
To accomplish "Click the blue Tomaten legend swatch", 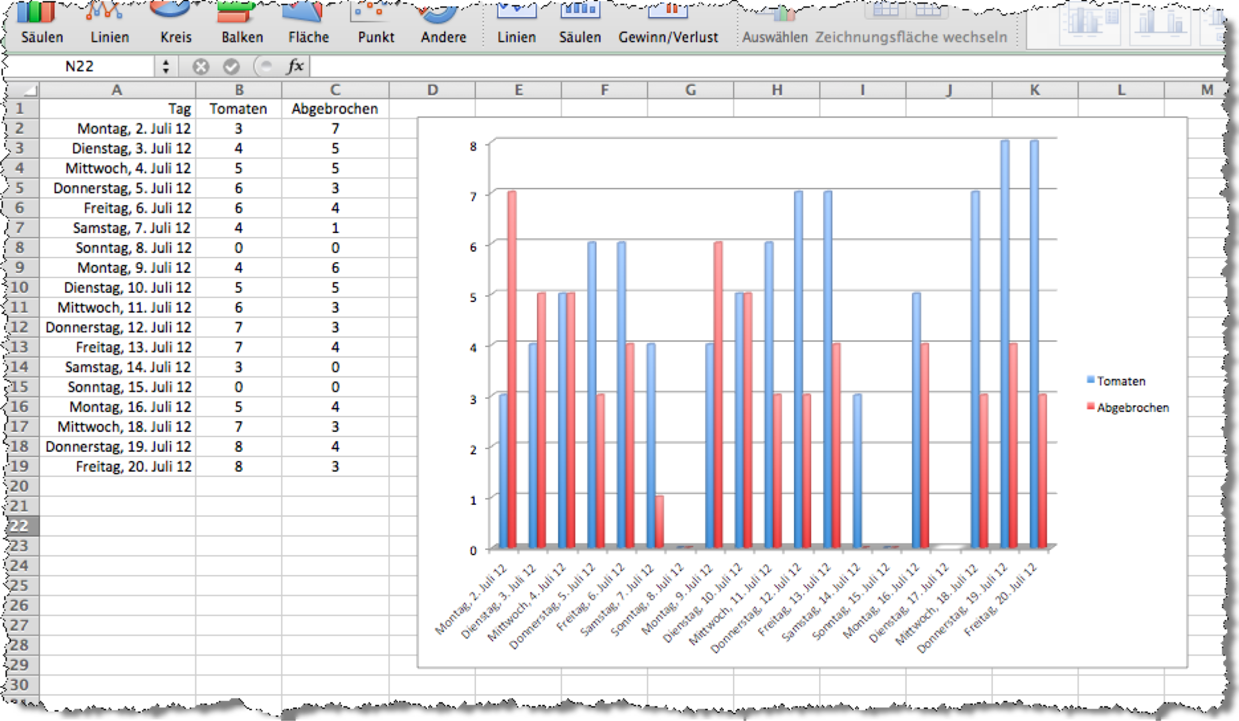I will pyautogui.click(x=1090, y=380).
